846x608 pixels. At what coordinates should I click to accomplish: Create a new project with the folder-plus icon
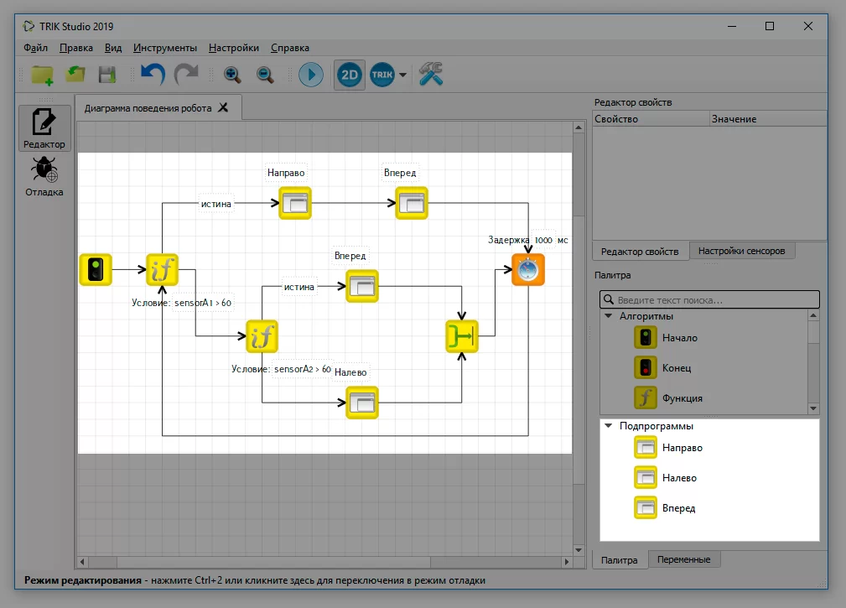42,75
